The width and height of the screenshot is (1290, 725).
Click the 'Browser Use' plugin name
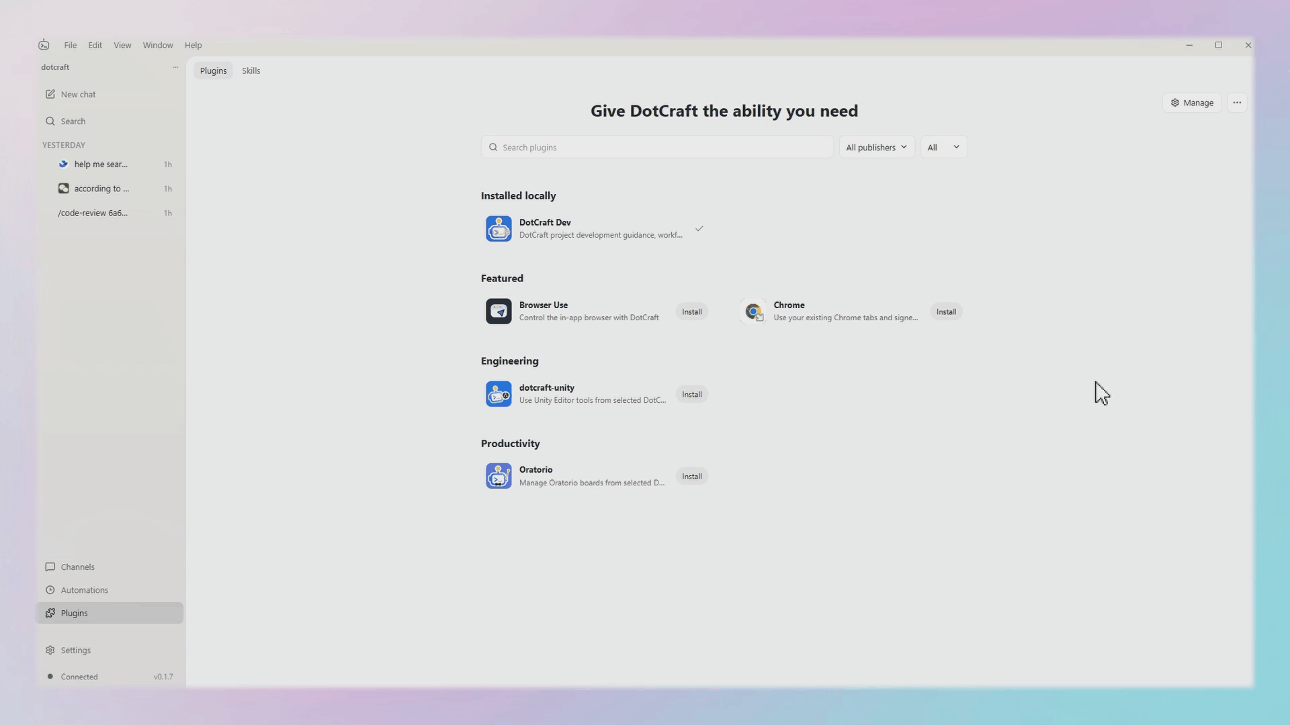pos(544,305)
